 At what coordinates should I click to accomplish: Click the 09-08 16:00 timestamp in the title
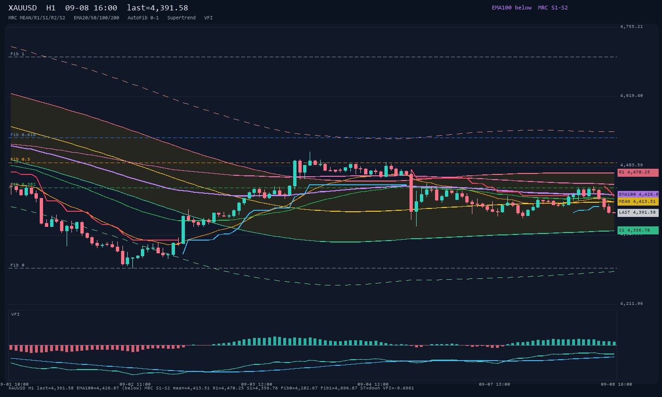[x=91, y=8]
